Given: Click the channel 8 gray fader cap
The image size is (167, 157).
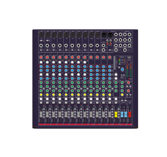Looking at the screenshot, I should [x=85, y=114].
